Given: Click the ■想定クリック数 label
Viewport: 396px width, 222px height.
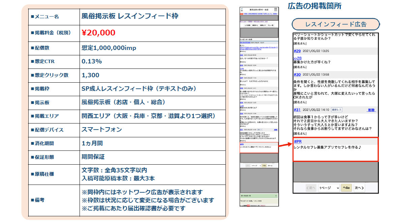Looking at the screenshot, I should click(x=50, y=75).
